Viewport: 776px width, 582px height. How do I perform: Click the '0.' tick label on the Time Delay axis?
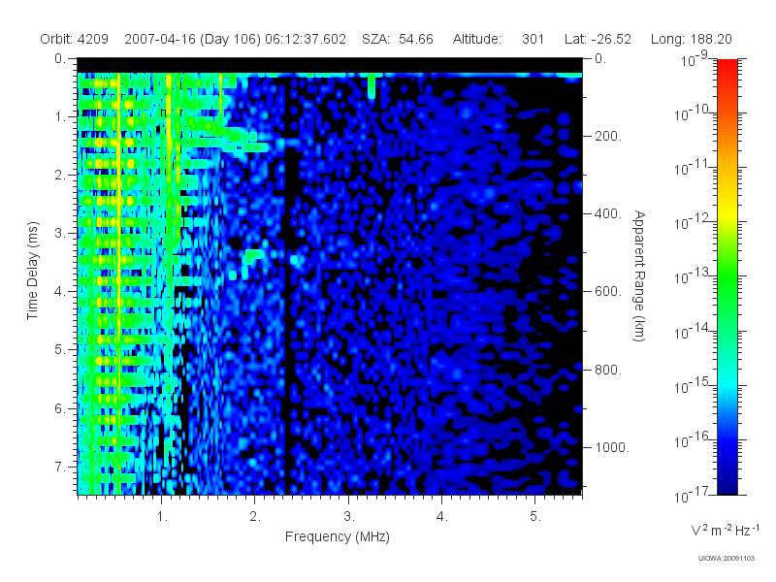click(59, 58)
